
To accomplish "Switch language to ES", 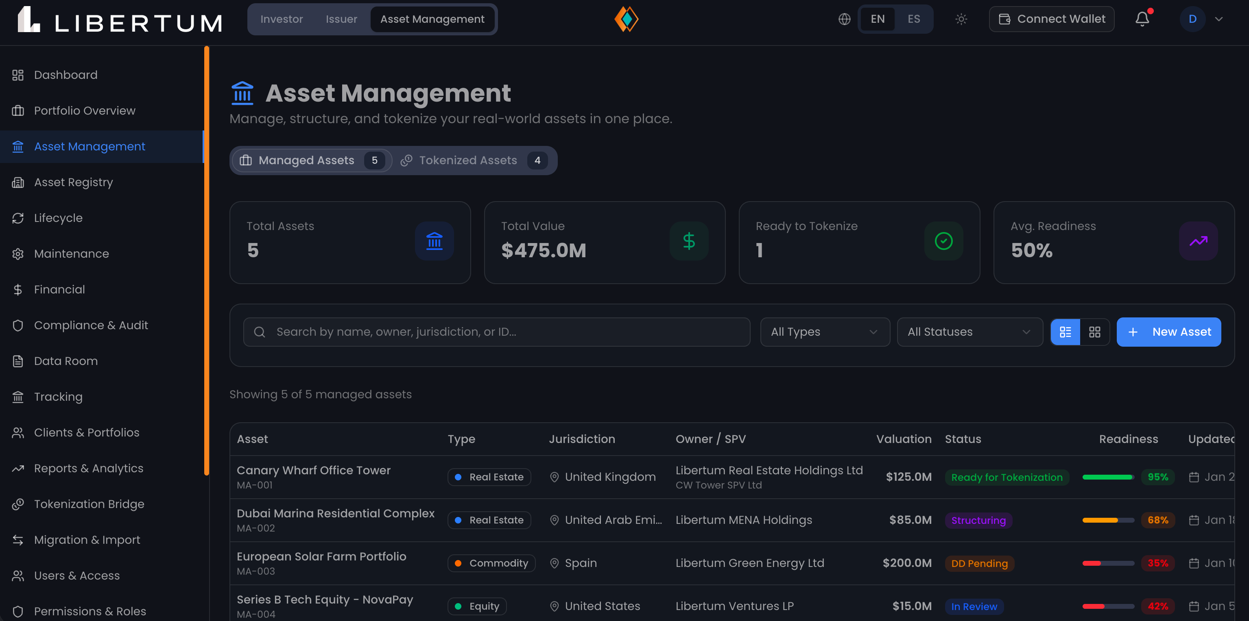I will tap(913, 19).
